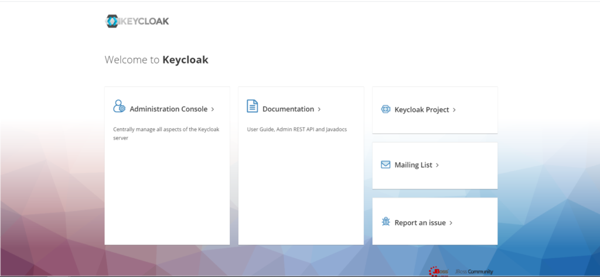Click the chevron after Keycloak Project
The width and height of the screenshot is (600, 277).
point(454,110)
